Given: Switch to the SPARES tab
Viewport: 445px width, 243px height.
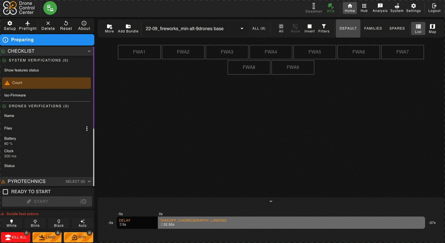Looking at the screenshot, I should 397,28.
